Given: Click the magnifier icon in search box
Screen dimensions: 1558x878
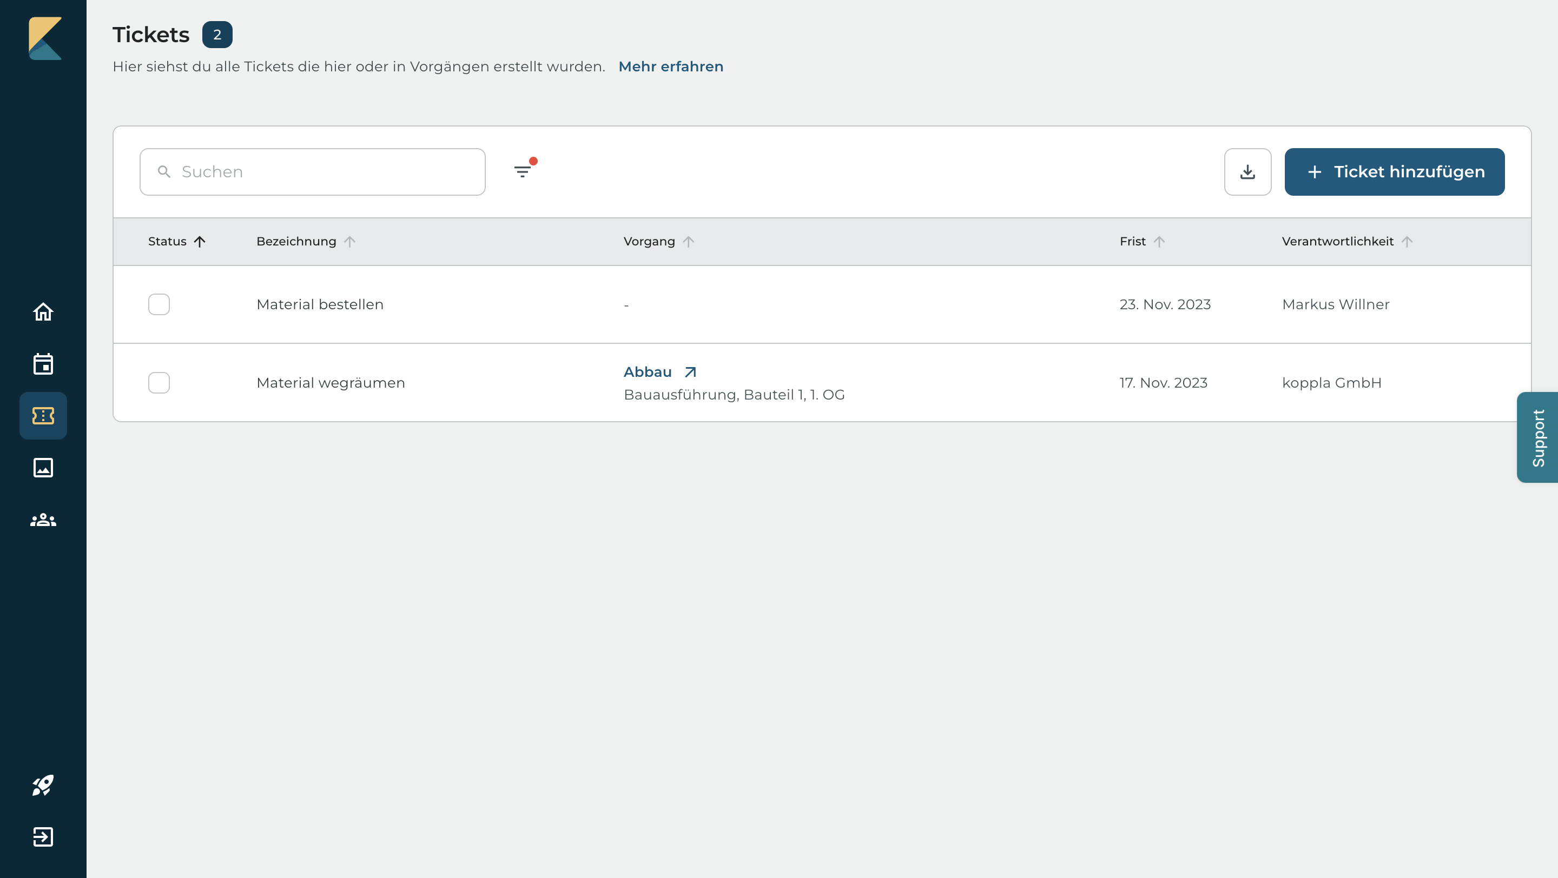Looking at the screenshot, I should click(x=164, y=171).
